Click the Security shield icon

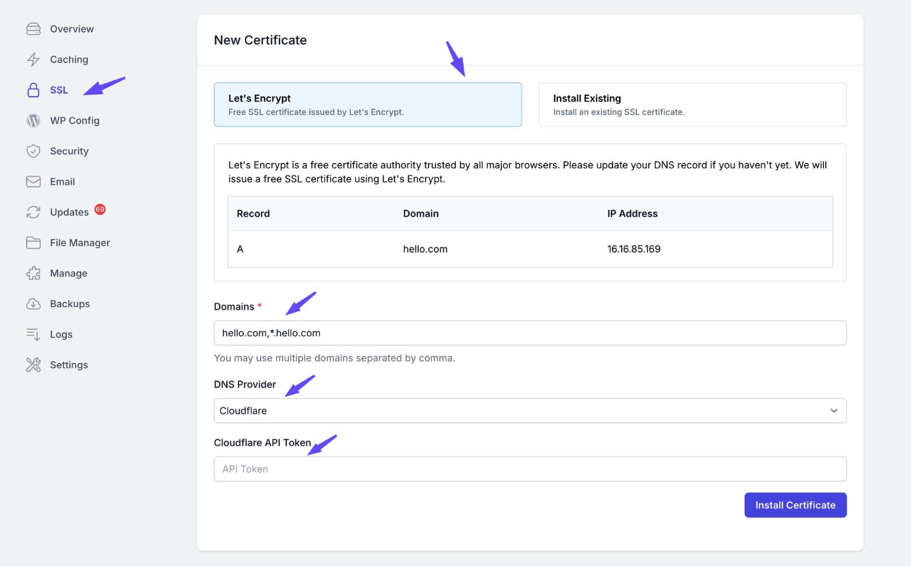(33, 151)
